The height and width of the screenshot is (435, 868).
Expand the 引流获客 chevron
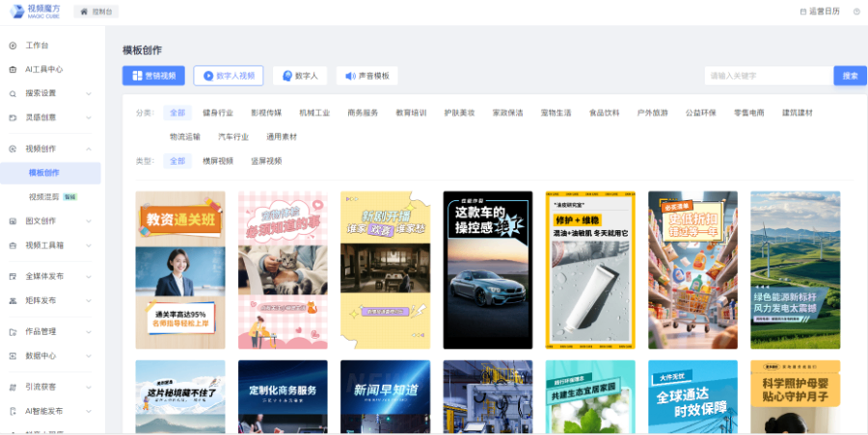click(x=89, y=387)
